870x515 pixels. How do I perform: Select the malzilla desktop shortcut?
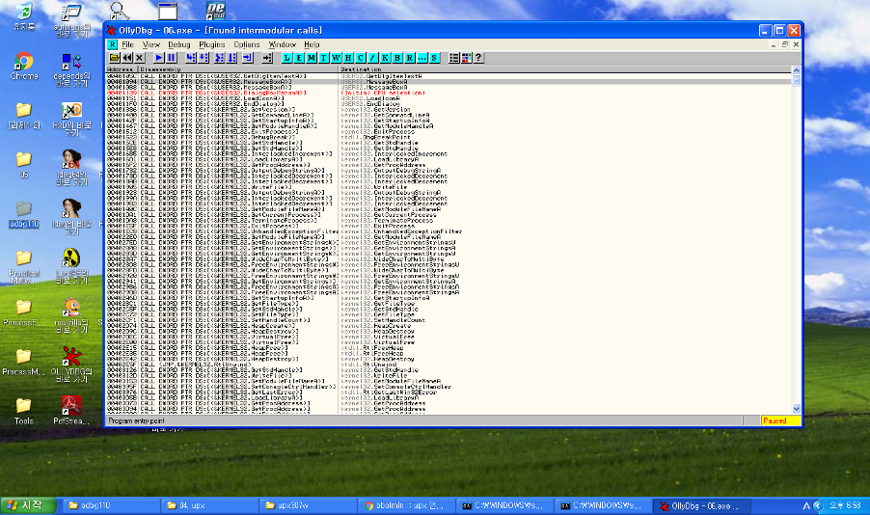(x=71, y=315)
